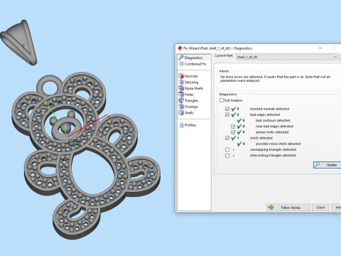Click the Close button in wizard
Screen dimensions: 341x256
[x=320, y=208]
